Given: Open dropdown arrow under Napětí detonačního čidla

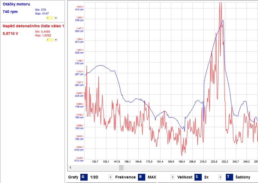Looking at the screenshot, I should (56, 40).
